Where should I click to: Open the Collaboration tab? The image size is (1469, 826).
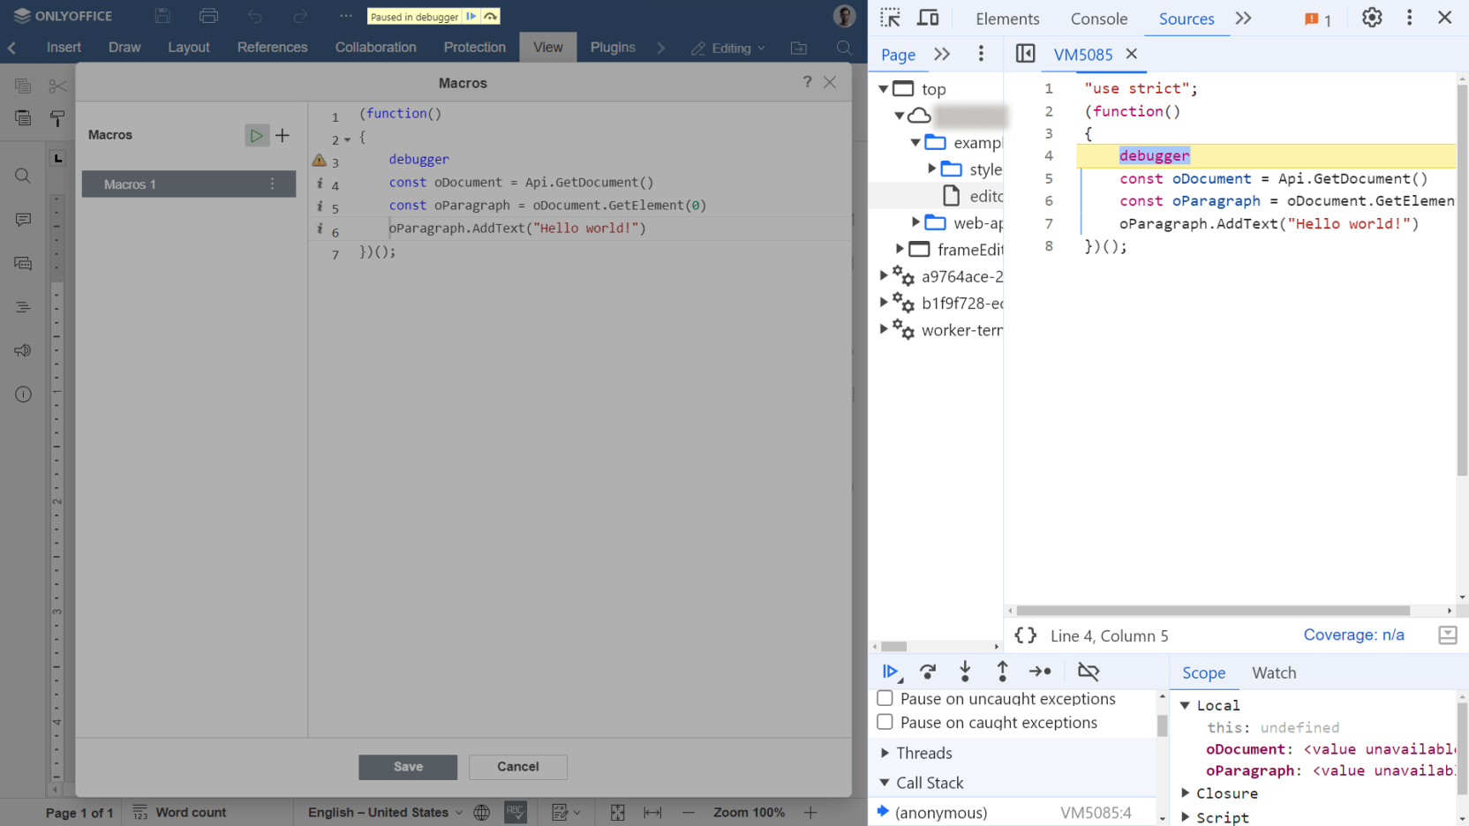(x=375, y=48)
